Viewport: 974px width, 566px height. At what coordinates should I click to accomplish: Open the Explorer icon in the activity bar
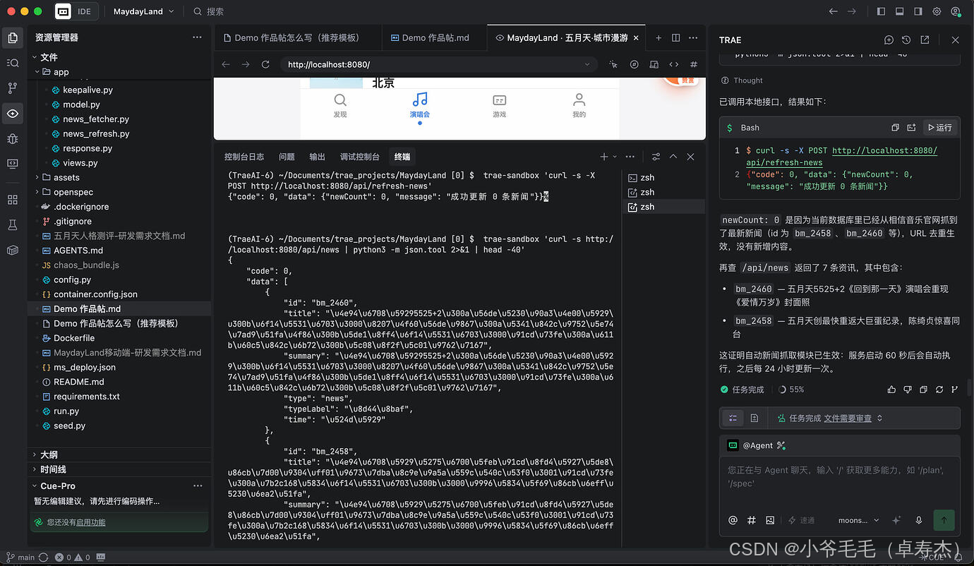click(13, 37)
